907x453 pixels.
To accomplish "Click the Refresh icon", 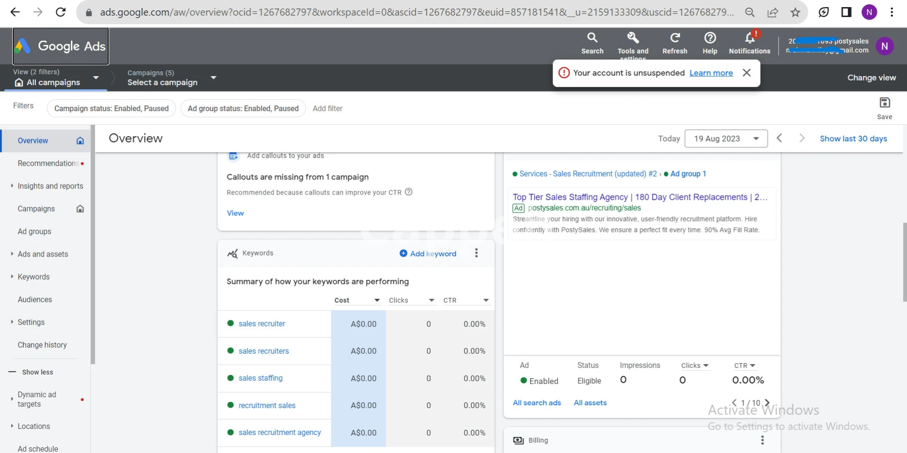I will pos(675,38).
